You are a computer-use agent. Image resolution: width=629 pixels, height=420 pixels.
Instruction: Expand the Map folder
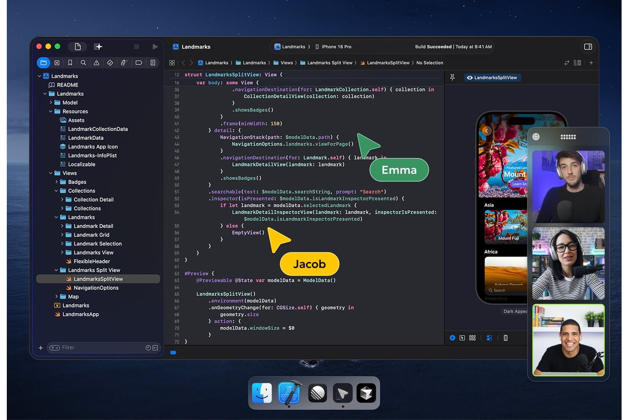coord(56,297)
